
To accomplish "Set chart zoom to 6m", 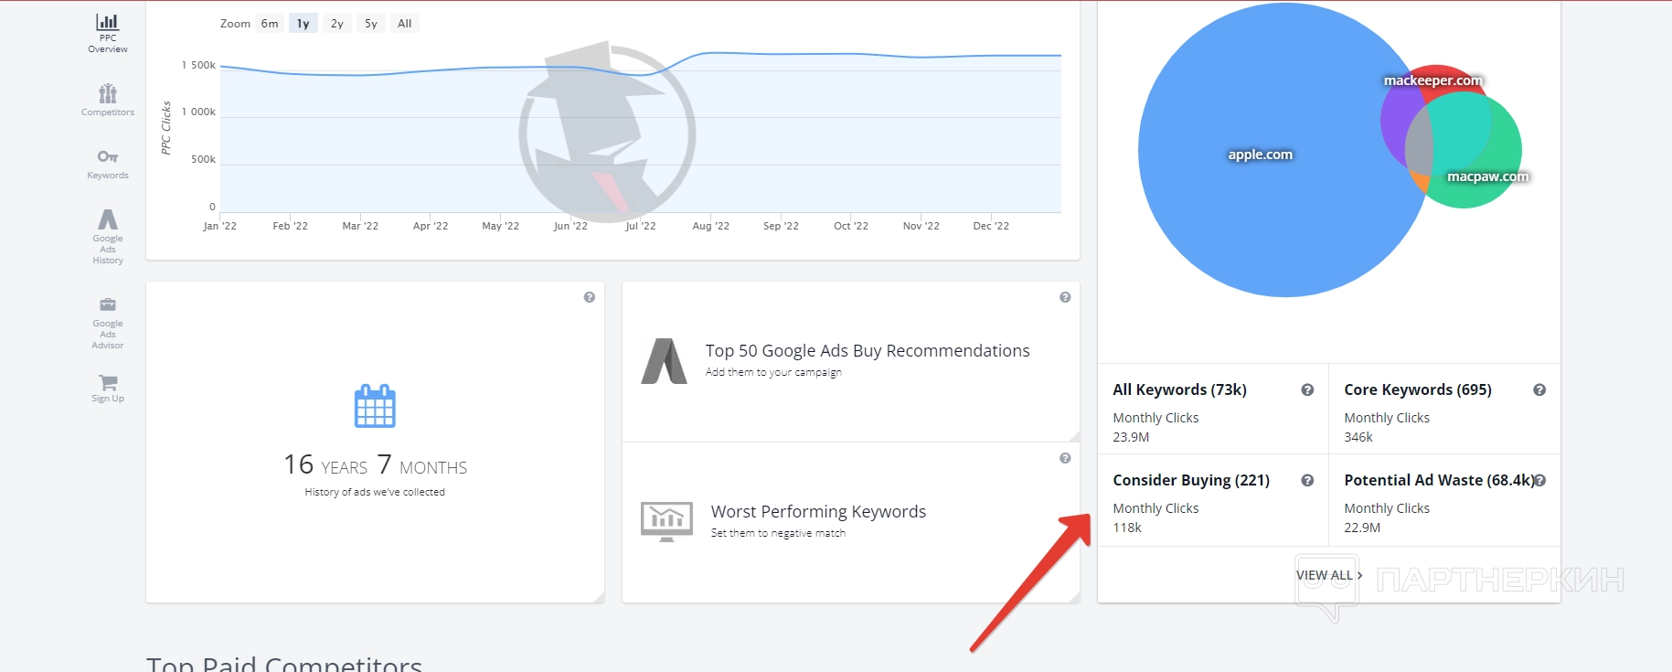I will pos(270,24).
